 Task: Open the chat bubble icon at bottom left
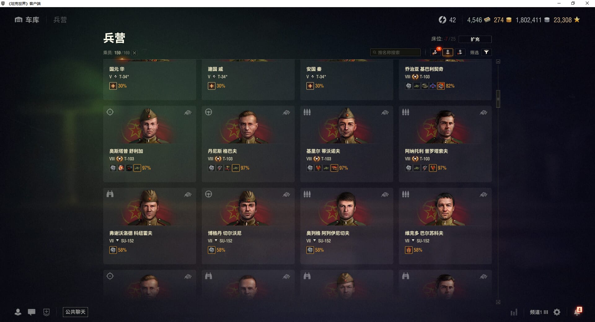(x=32, y=312)
